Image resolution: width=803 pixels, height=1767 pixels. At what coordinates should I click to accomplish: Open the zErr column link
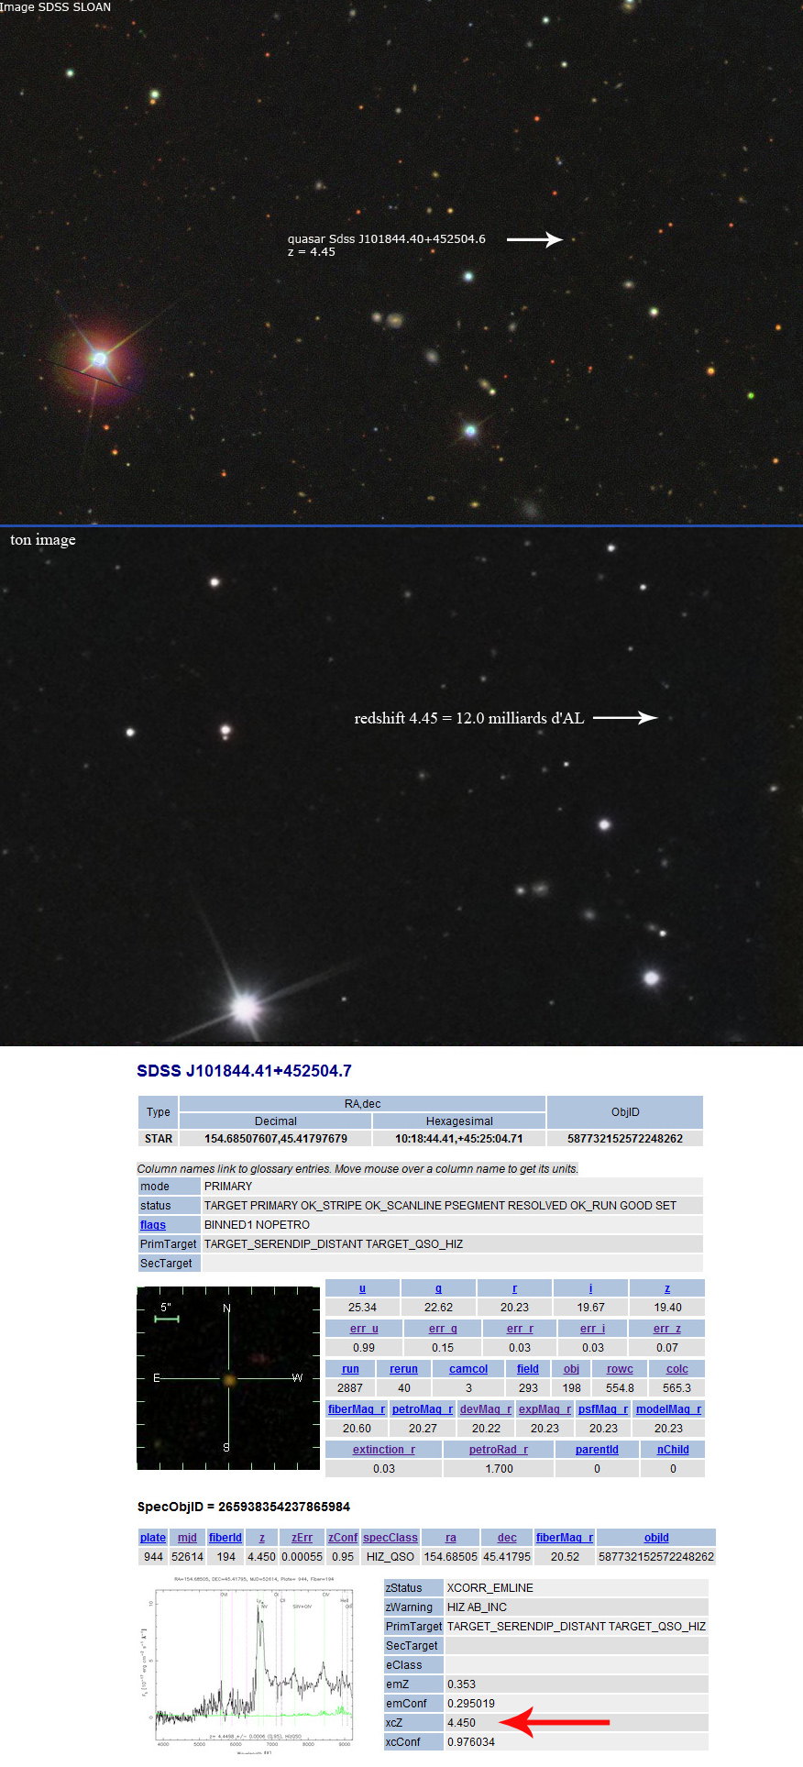point(302,1538)
